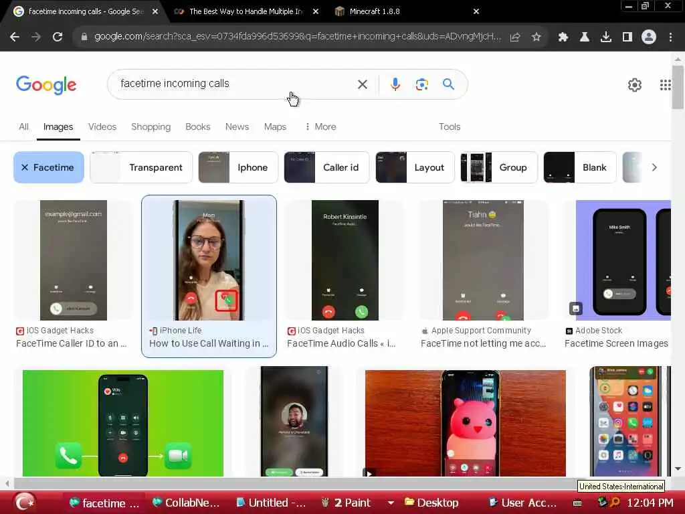This screenshot has height=514, width=685.
Task: Switch to the 'Untitled' taskbar window
Action: [x=272, y=503]
